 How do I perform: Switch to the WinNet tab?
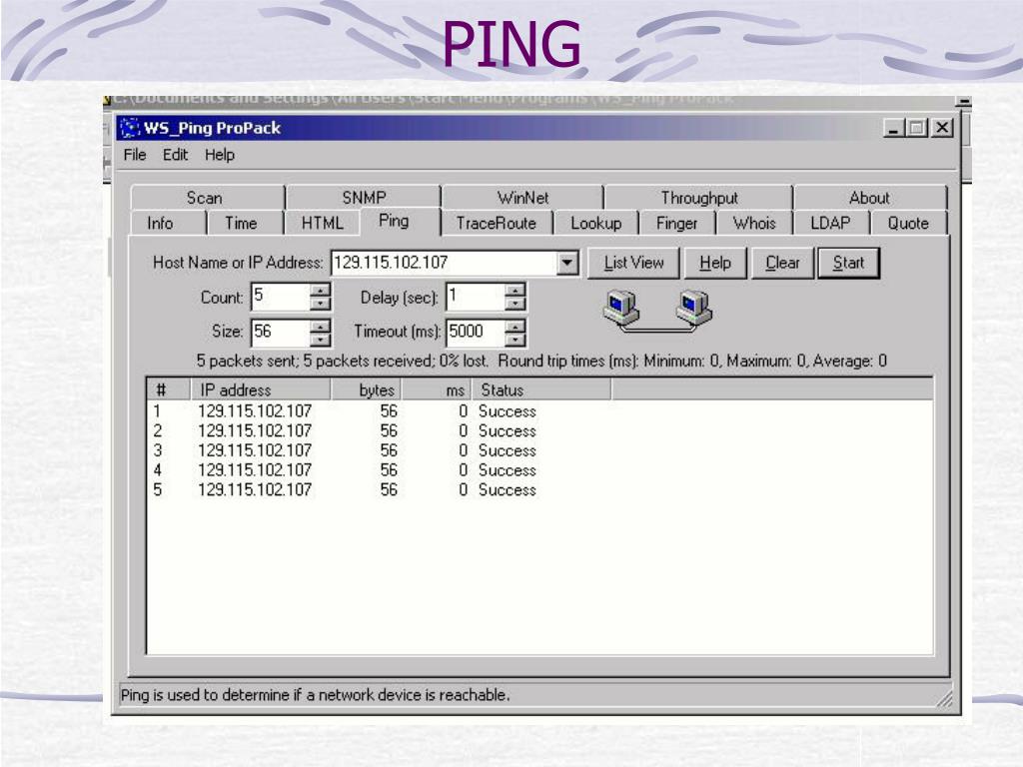pyautogui.click(x=522, y=198)
